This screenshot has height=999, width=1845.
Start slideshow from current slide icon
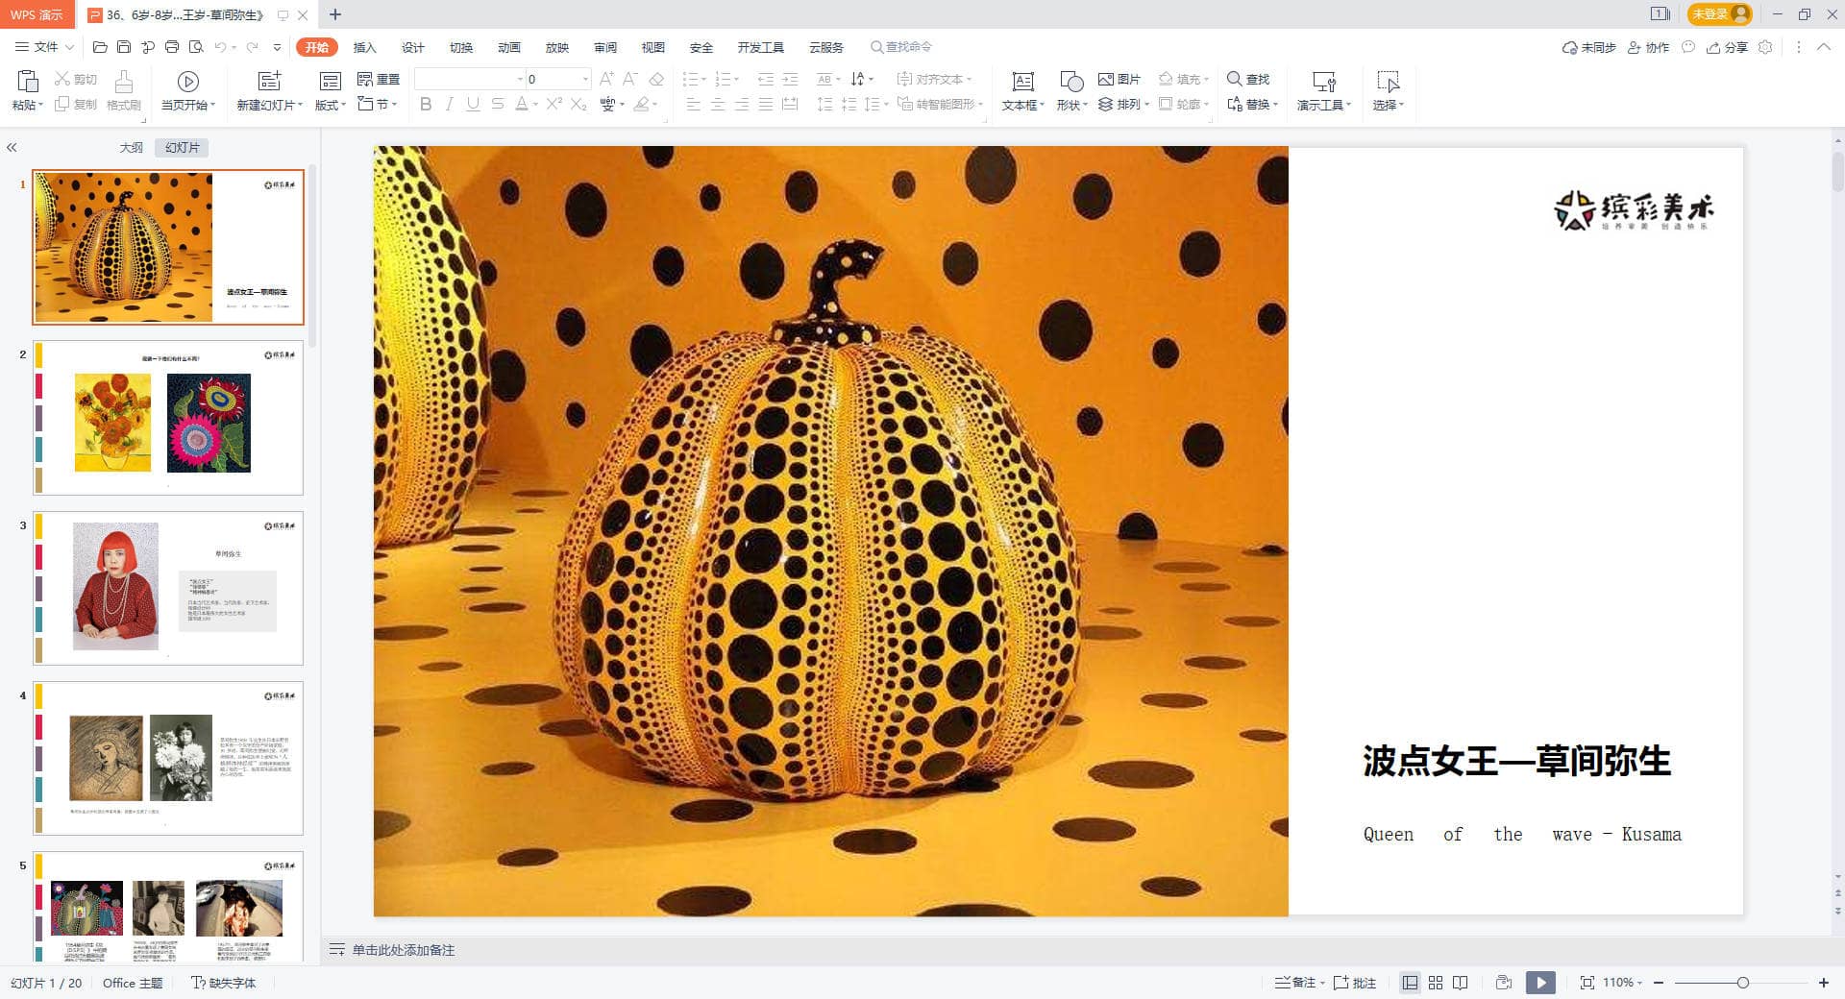pos(188,82)
